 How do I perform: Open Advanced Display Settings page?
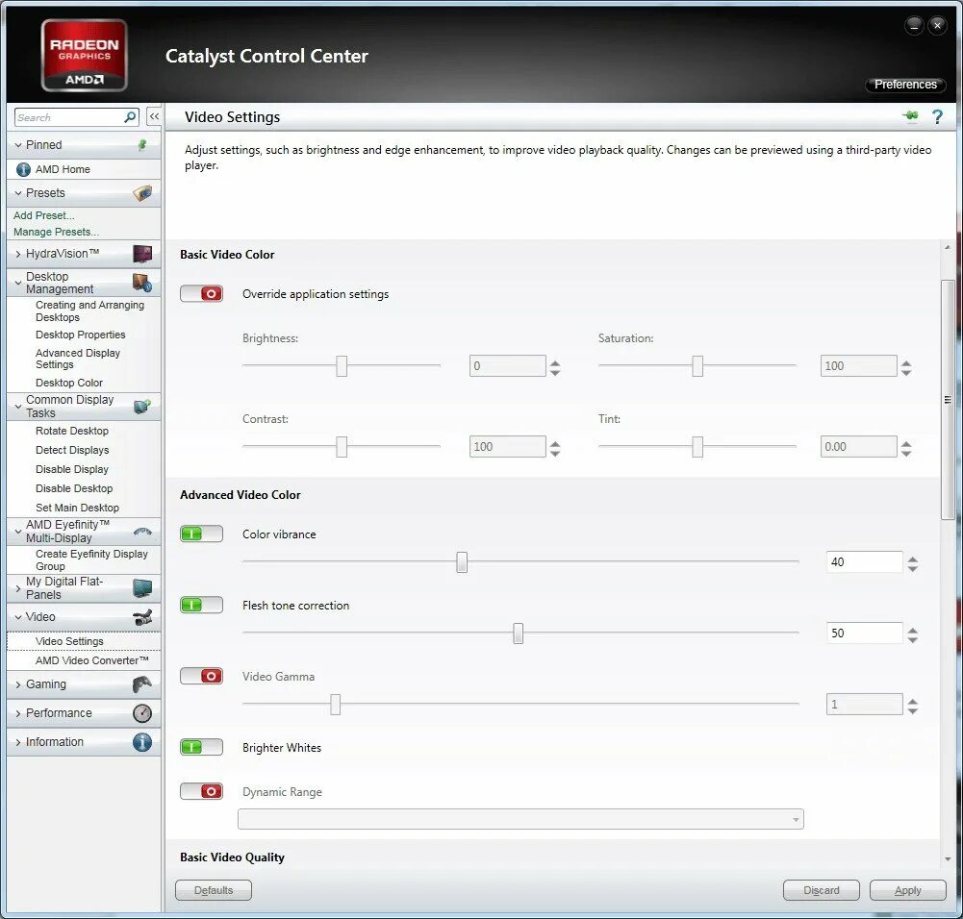pyautogui.click(x=77, y=359)
